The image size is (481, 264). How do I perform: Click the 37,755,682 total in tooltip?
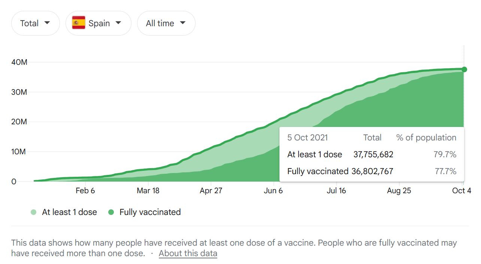click(373, 154)
